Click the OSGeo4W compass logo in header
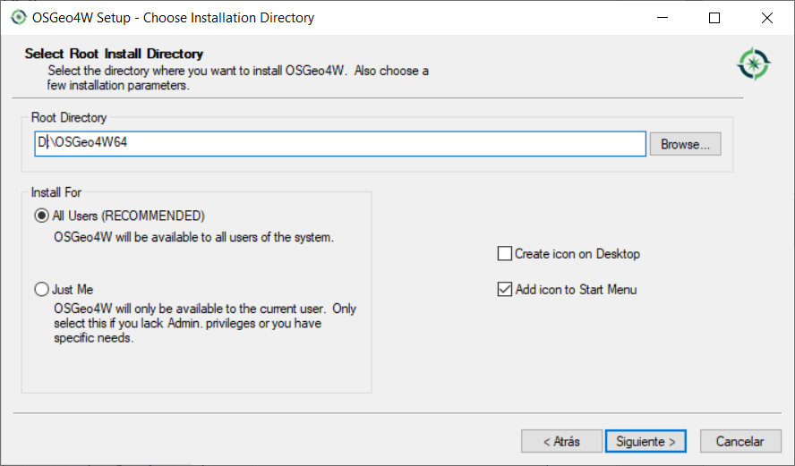The width and height of the screenshot is (795, 466). coord(754,63)
